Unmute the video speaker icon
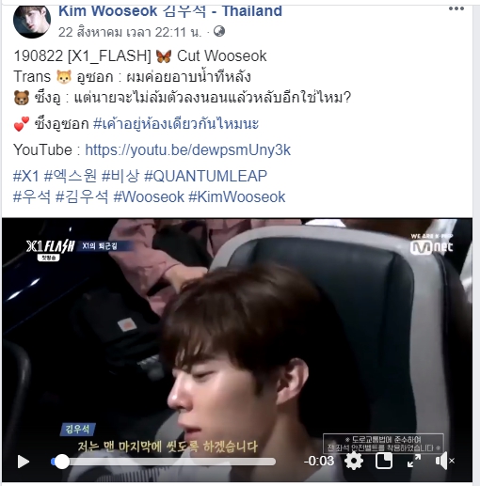Screen dimensions: 480x486 (x=444, y=461)
